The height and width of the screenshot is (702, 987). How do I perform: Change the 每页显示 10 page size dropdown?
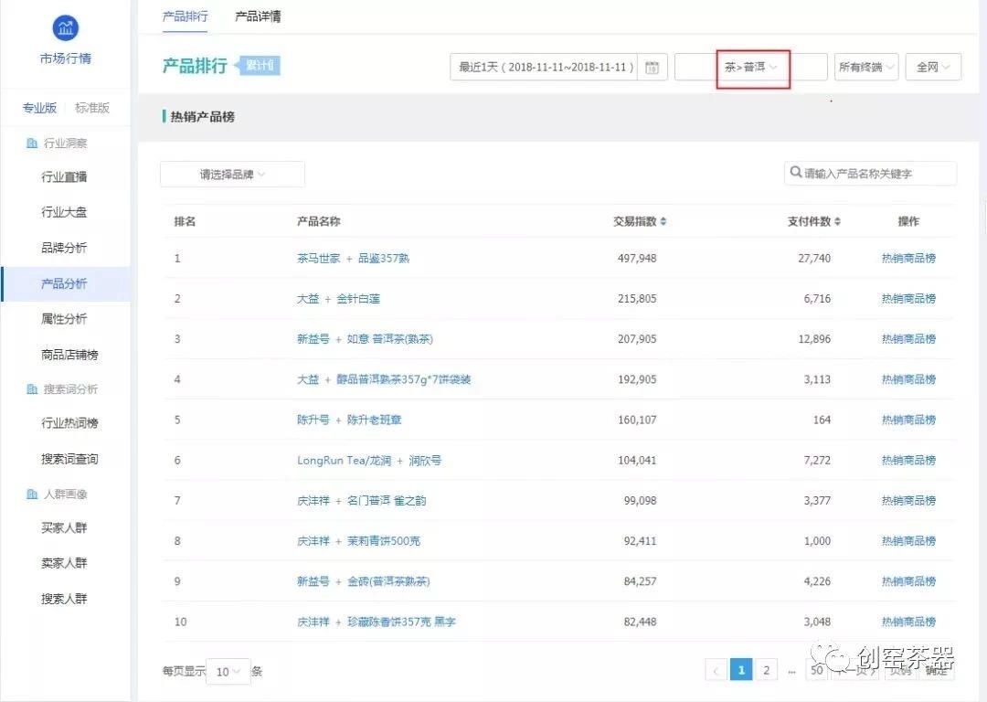[228, 672]
